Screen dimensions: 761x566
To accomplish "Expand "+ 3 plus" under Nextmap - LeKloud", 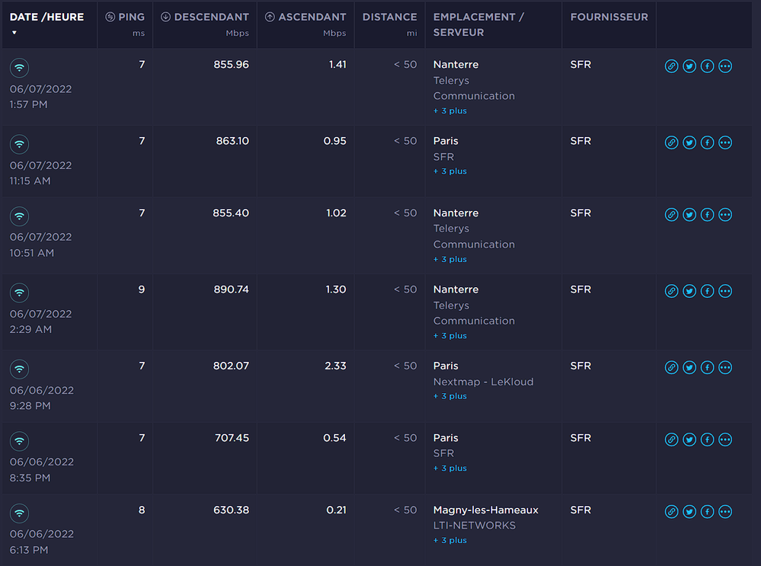I will (x=450, y=396).
